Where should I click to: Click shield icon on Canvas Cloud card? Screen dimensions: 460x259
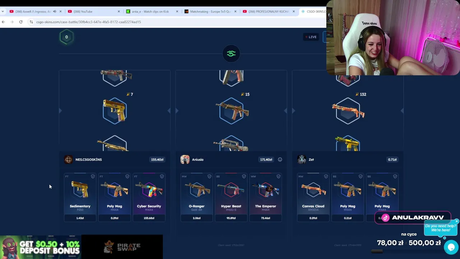pos(326,176)
